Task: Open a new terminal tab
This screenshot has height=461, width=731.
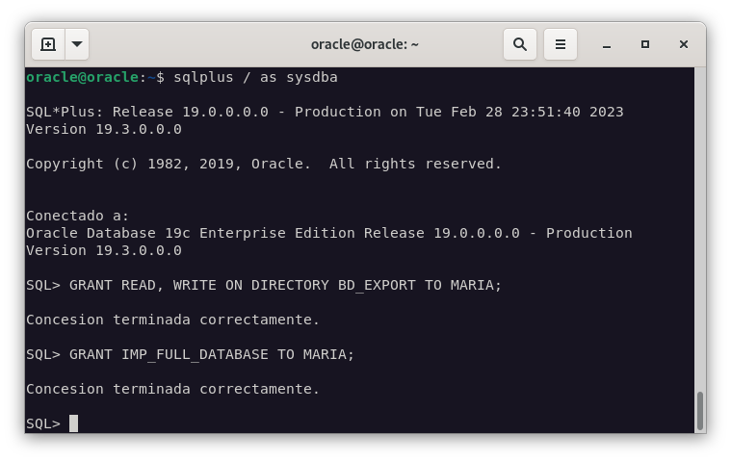Action: click(x=48, y=44)
